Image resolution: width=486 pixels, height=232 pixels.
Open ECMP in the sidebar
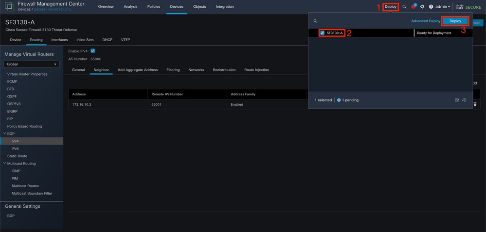[12, 82]
